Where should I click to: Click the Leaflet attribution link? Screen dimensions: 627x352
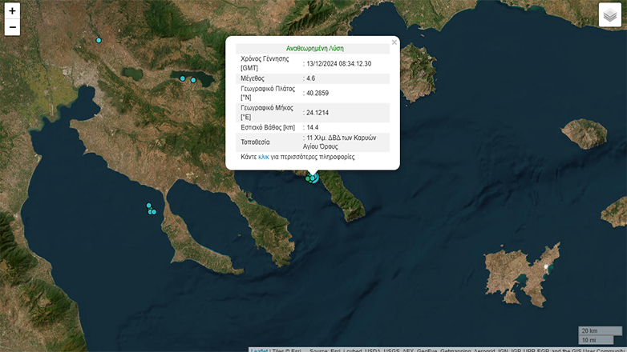[x=259, y=350]
